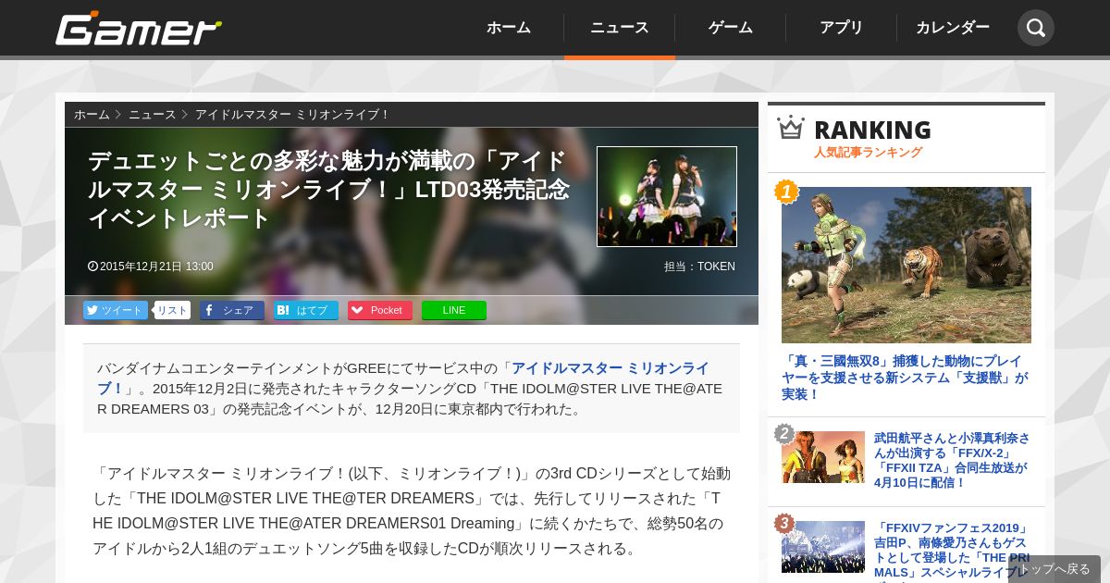Open the アプリ navigation tab
The width and height of the screenshot is (1110, 583).
point(842,28)
